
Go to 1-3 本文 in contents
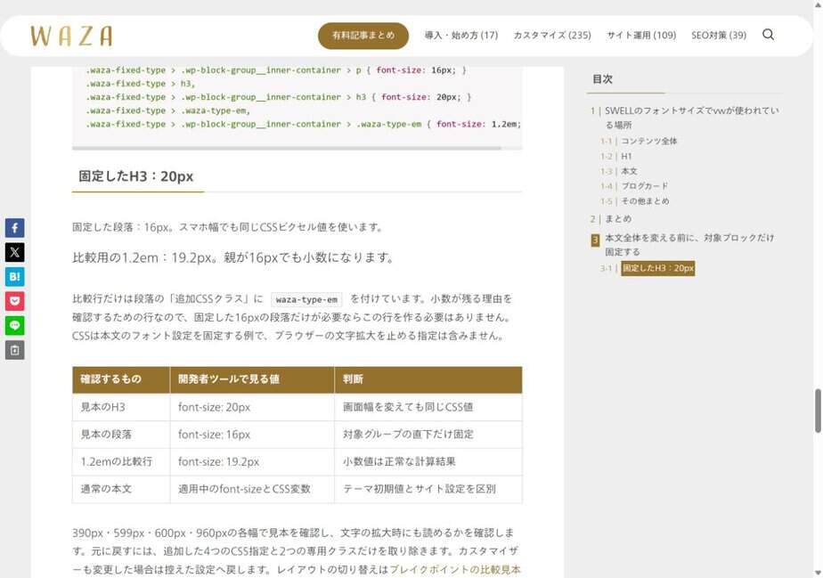pos(629,171)
